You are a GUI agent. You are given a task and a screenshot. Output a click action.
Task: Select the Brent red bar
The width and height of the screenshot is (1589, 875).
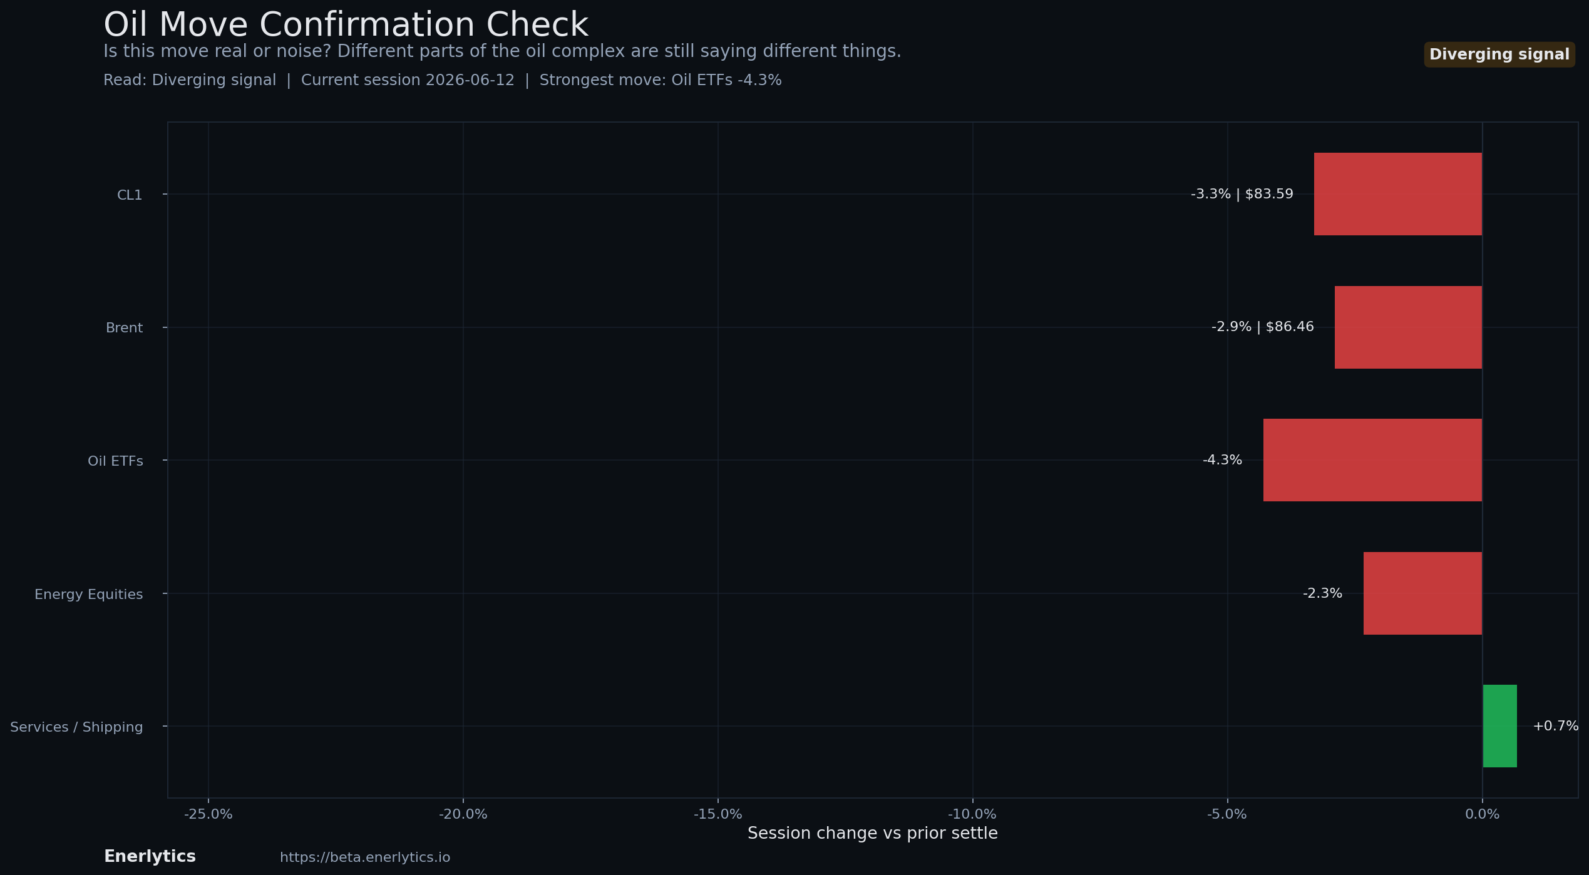pyautogui.click(x=1409, y=327)
